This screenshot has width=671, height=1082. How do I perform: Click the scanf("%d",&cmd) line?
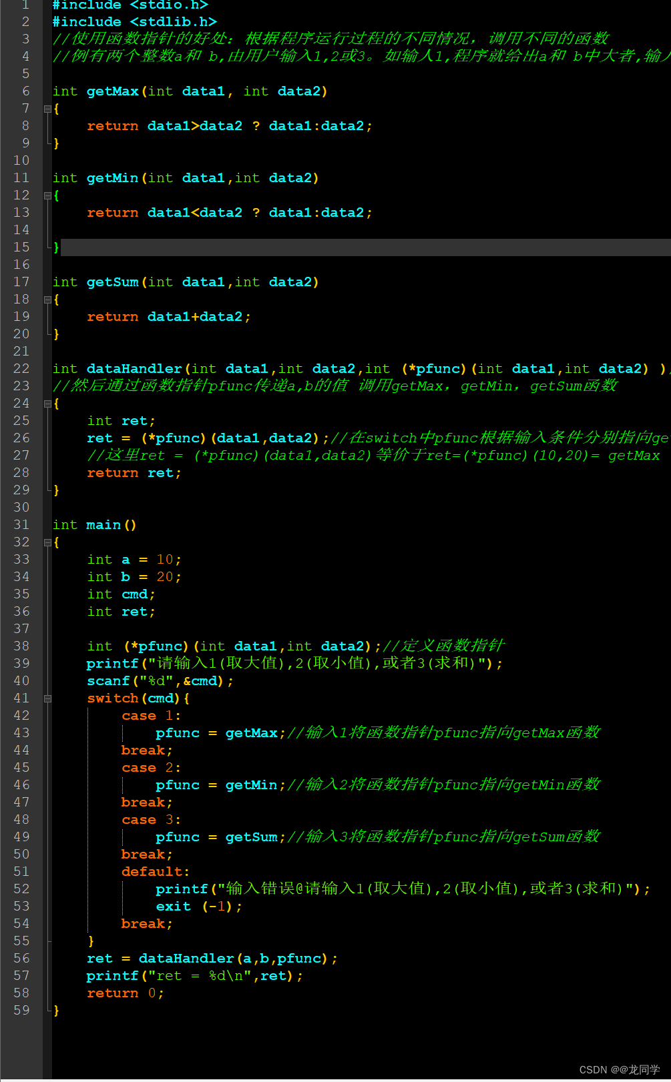click(160, 681)
